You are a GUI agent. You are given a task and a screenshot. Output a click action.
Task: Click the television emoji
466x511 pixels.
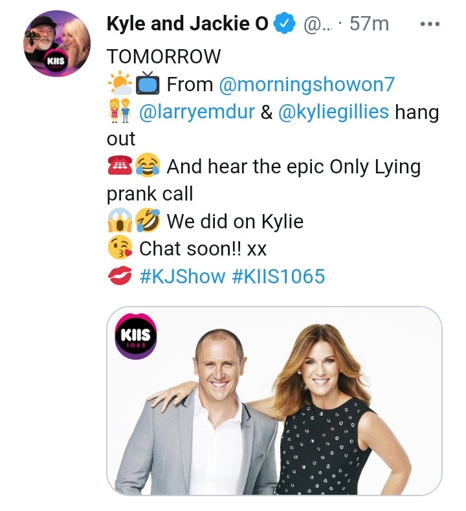[148, 84]
